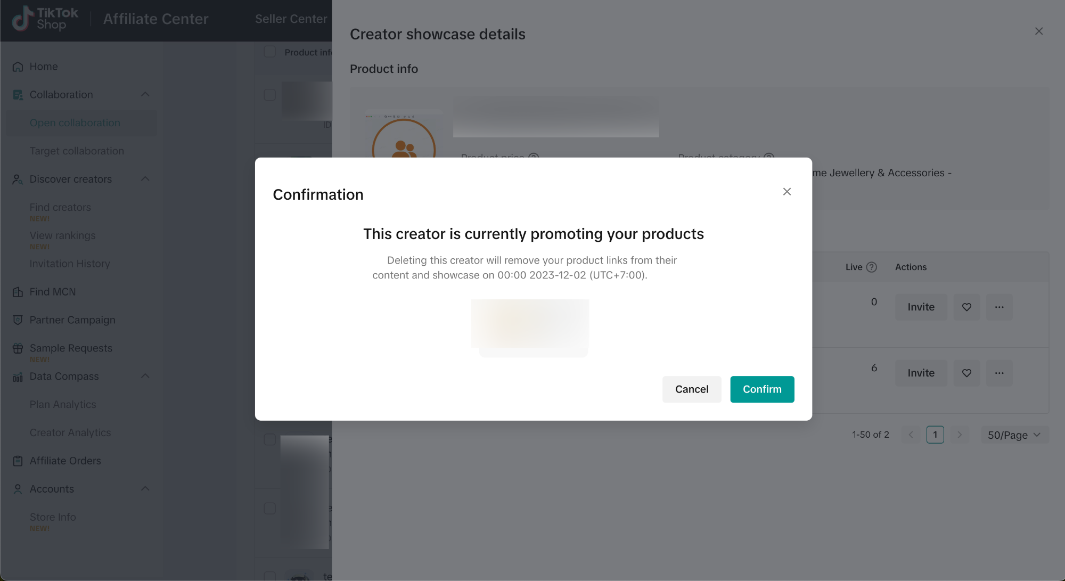Check the bottom product row checkbox
This screenshot has height=581, width=1065.
pos(270,575)
